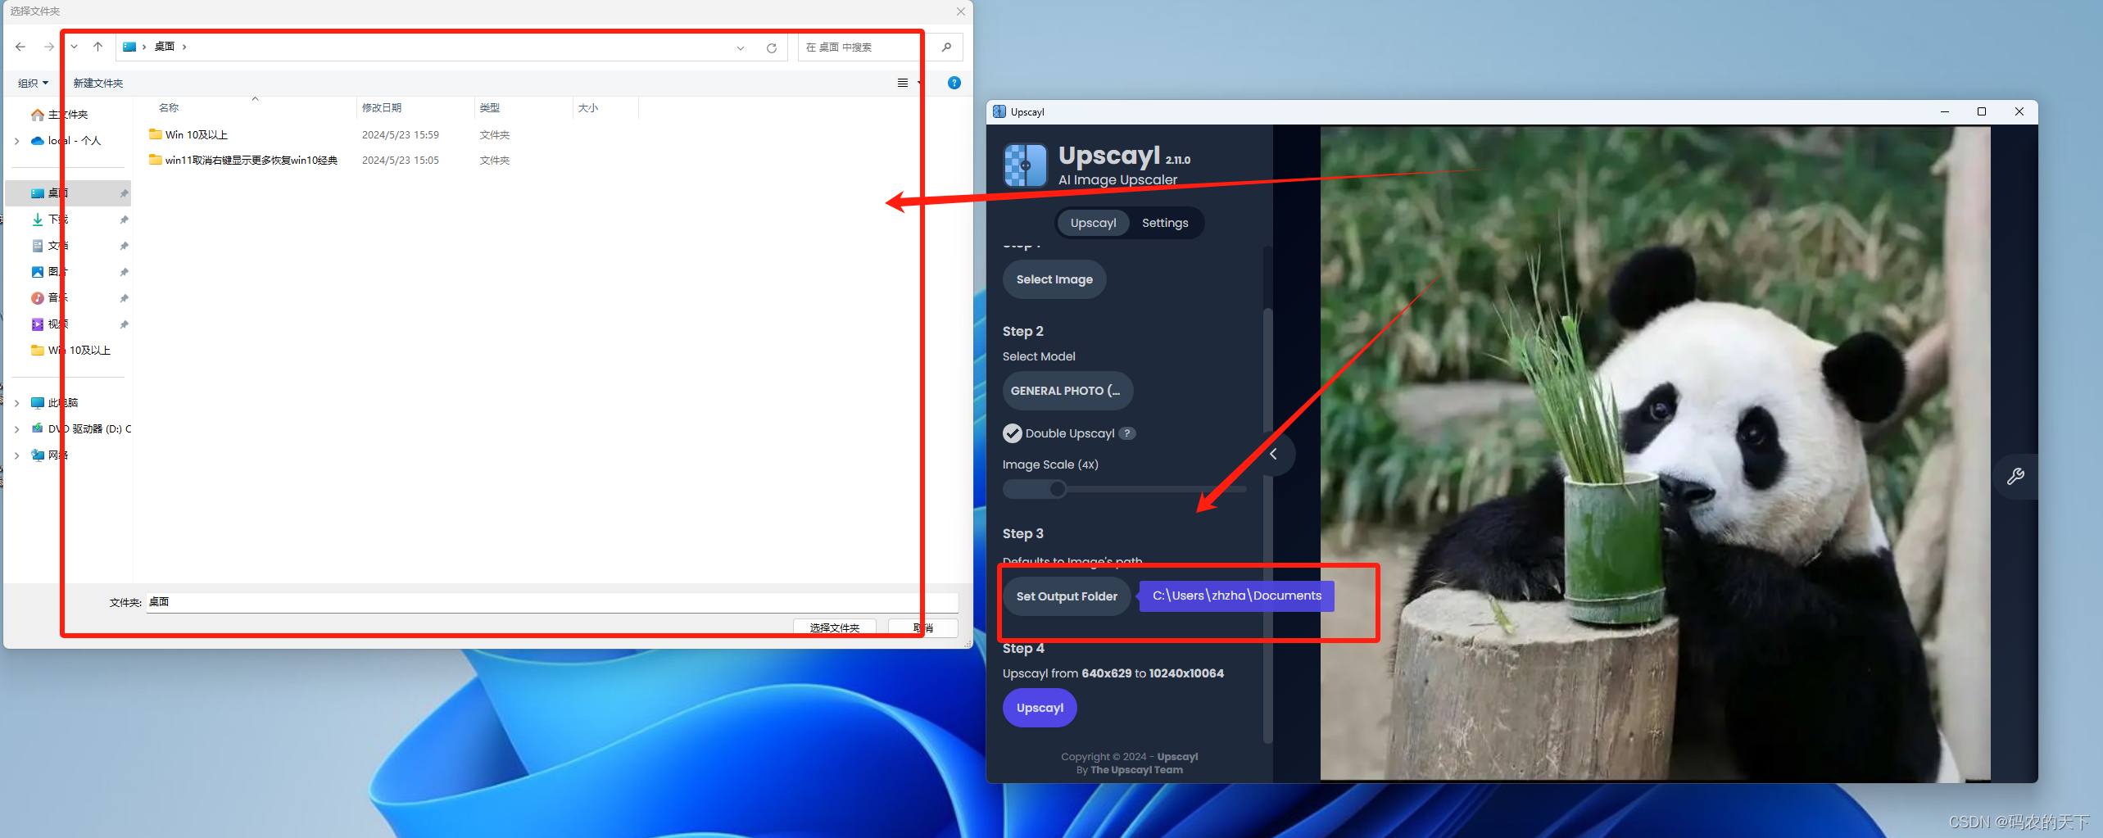Confirm with the 选择文件夹 button

(835, 627)
